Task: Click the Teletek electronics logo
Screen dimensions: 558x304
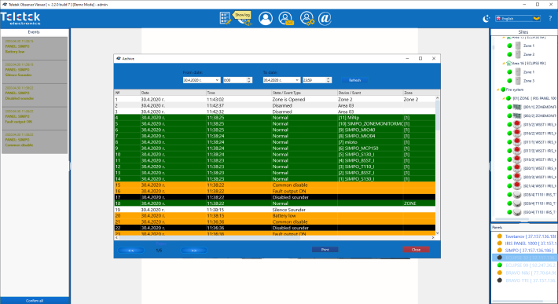Action: 20,19
